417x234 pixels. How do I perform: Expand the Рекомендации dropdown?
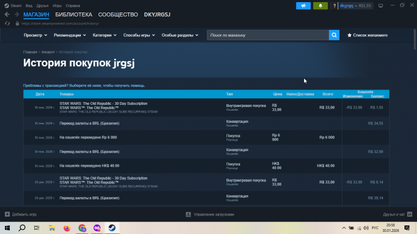click(70, 35)
